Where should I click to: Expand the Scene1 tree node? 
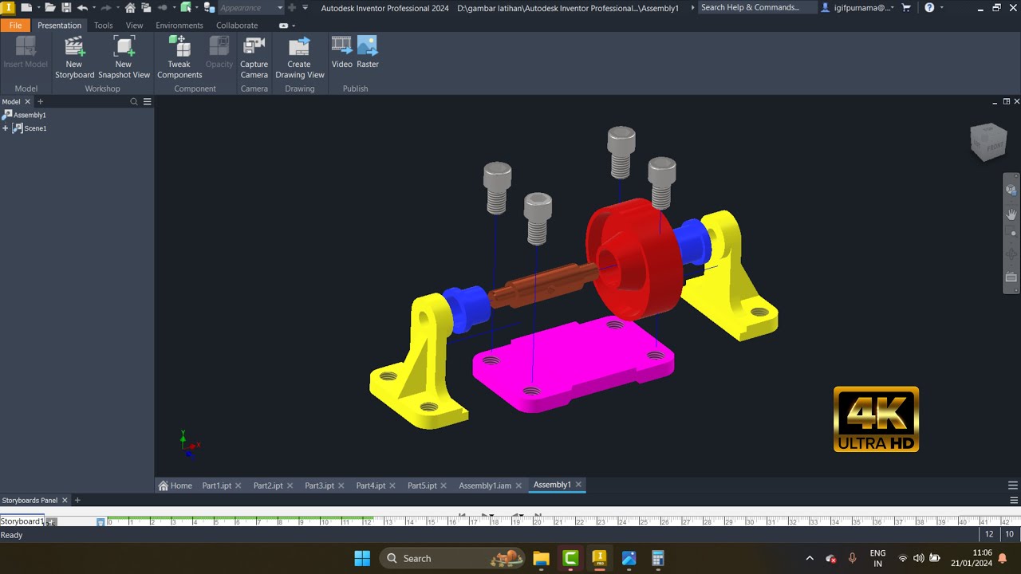coord(6,128)
